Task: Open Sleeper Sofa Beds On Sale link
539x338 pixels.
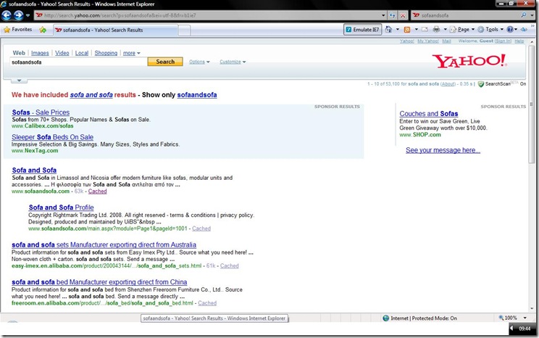Action: (53, 137)
